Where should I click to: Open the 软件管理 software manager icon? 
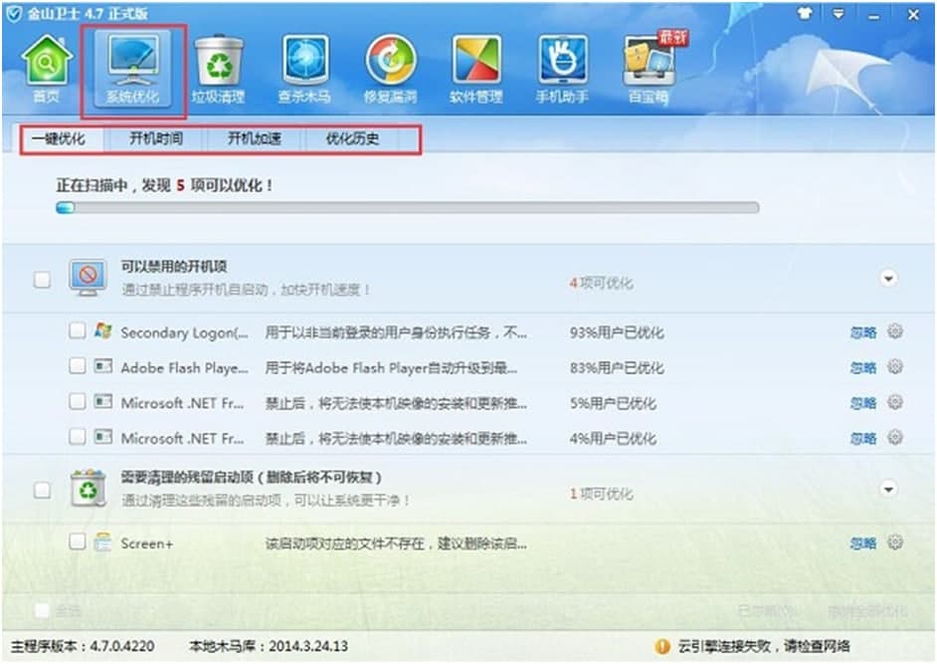point(476,69)
